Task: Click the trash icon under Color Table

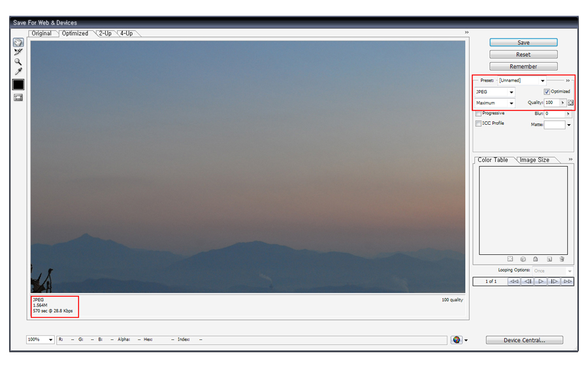Action: 561,259
